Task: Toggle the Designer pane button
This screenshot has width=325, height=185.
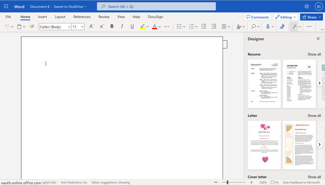Action: pos(293,26)
